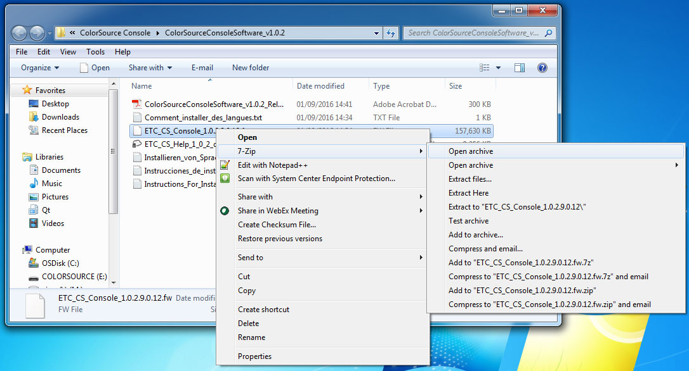Open the Music library note icon

pyautogui.click(x=34, y=184)
